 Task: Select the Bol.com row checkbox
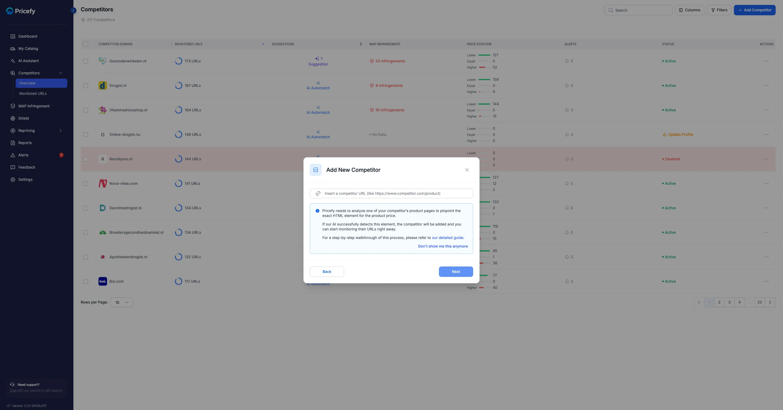coord(86,281)
